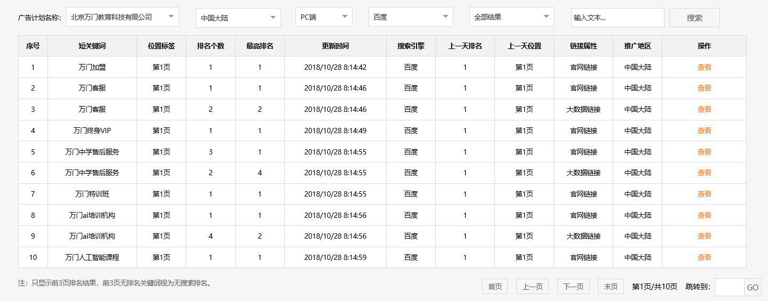
Task: Open 查看 for 万门特训班 row
Action: pyautogui.click(x=704, y=194)
